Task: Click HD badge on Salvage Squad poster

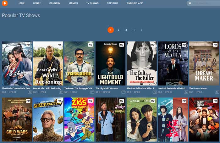Action: pyautogui.click(x=122, y=101)
